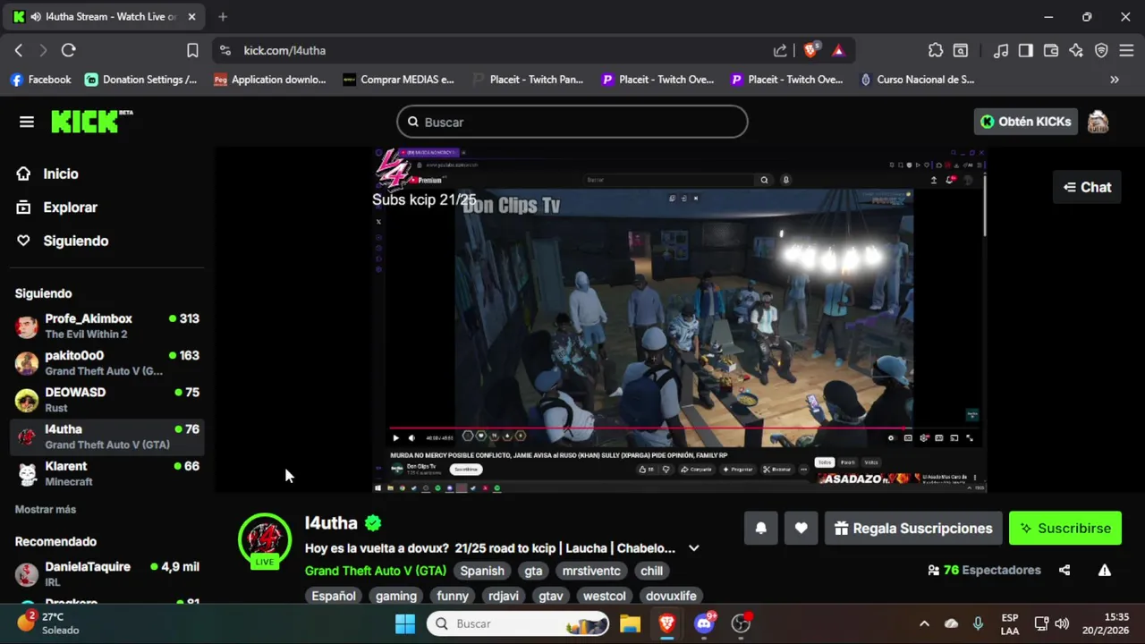The height and width of the screenshot is (644, 1145).
Task: Open the site settings icon in address bar
Action: click(x=225, y=51)
